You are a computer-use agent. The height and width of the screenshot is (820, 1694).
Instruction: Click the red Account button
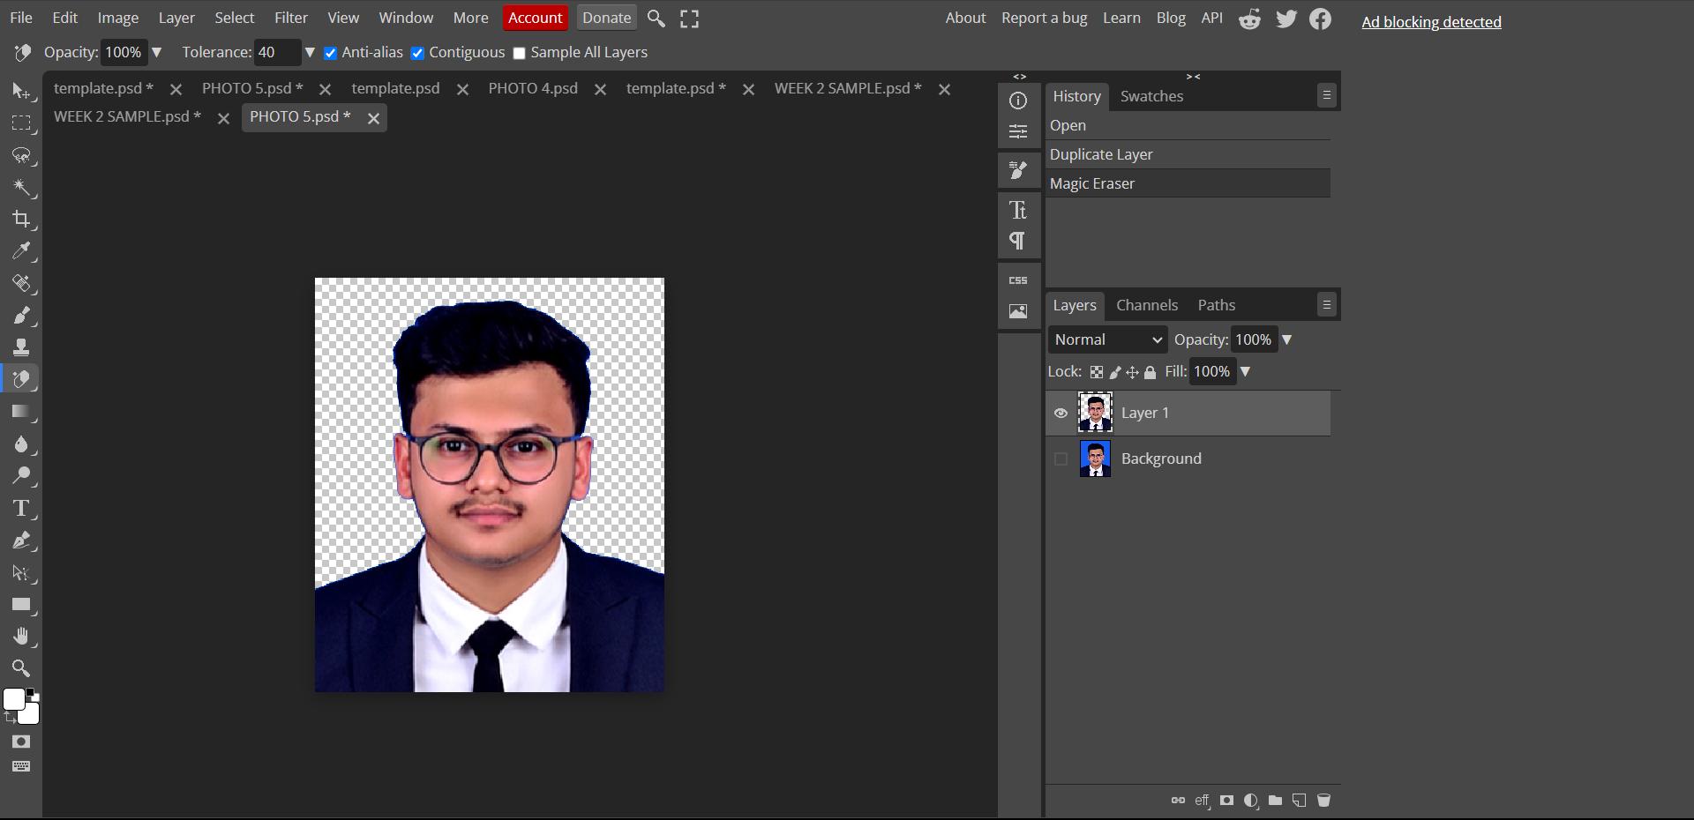click(535, 18)
